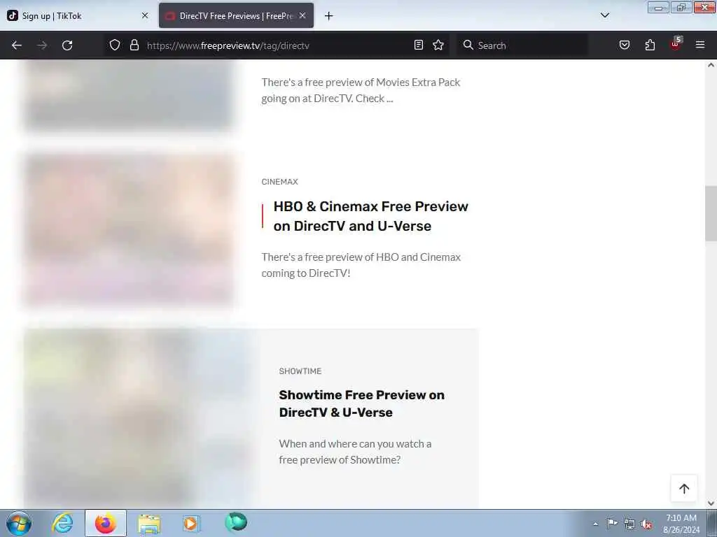
Task: Click scrollbar down arrow
Action: [711, 503]
